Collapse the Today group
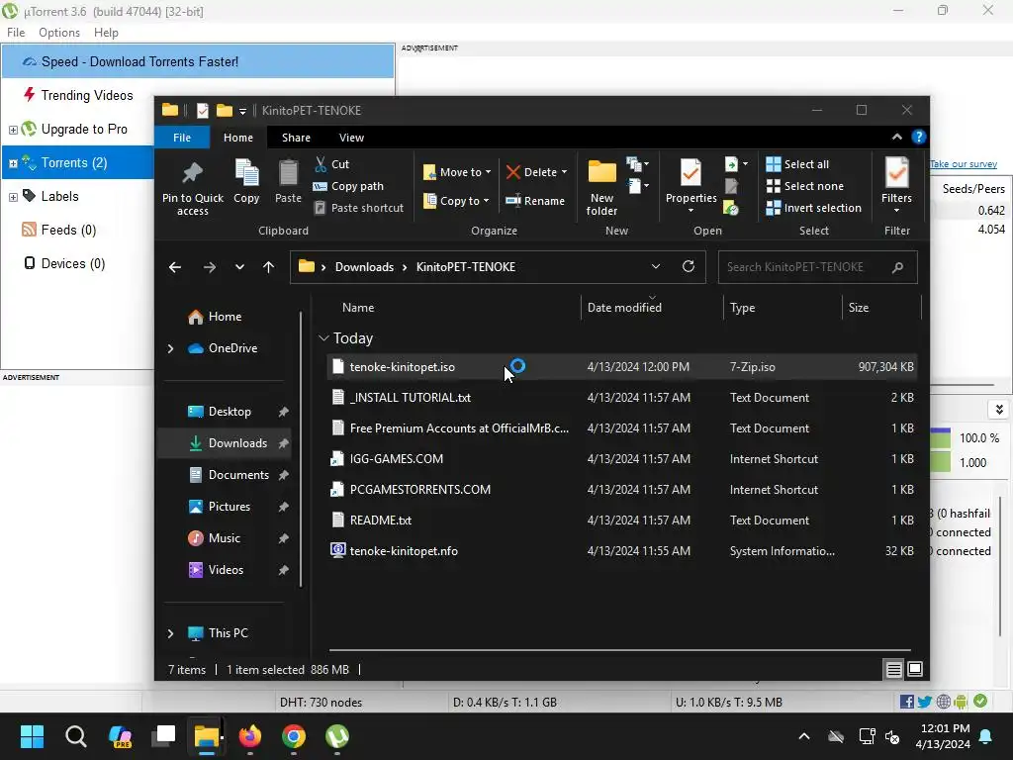This screenshot has height=760, width=1013. pyautogui.click(x=323, y=338)
